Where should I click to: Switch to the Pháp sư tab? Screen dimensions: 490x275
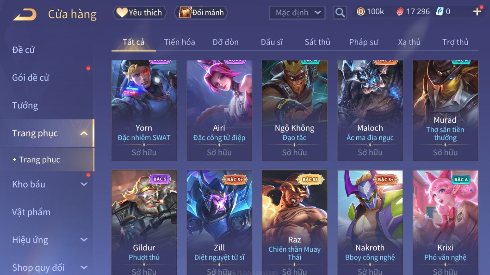(x=363, y=42)
